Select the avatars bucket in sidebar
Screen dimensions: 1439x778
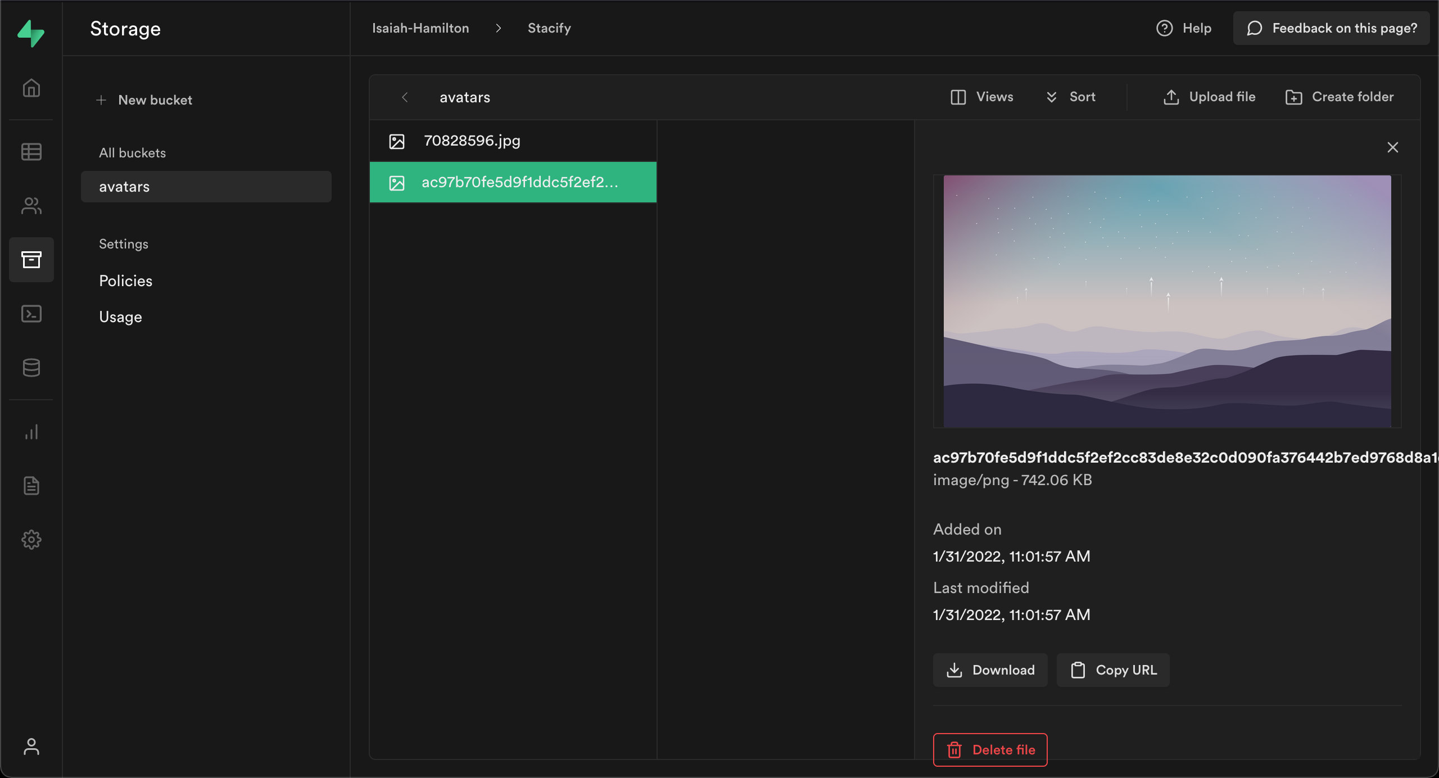coord(206,187)
